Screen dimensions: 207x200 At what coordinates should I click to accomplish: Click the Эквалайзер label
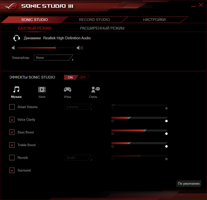coord(20,58)
